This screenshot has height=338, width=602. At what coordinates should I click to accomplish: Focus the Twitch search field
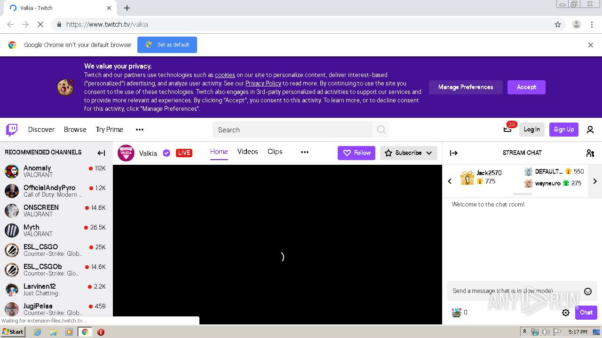coord(293,130)
